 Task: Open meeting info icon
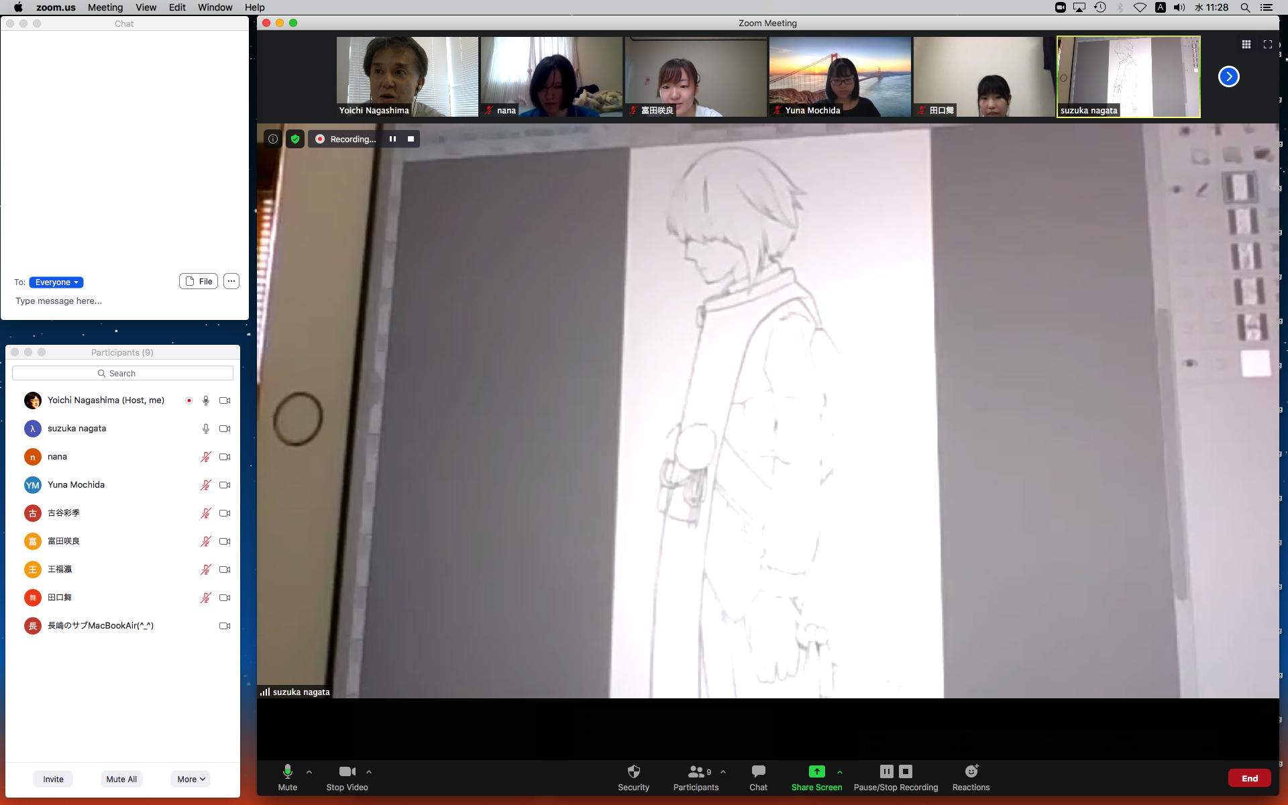tap(272, 139)
